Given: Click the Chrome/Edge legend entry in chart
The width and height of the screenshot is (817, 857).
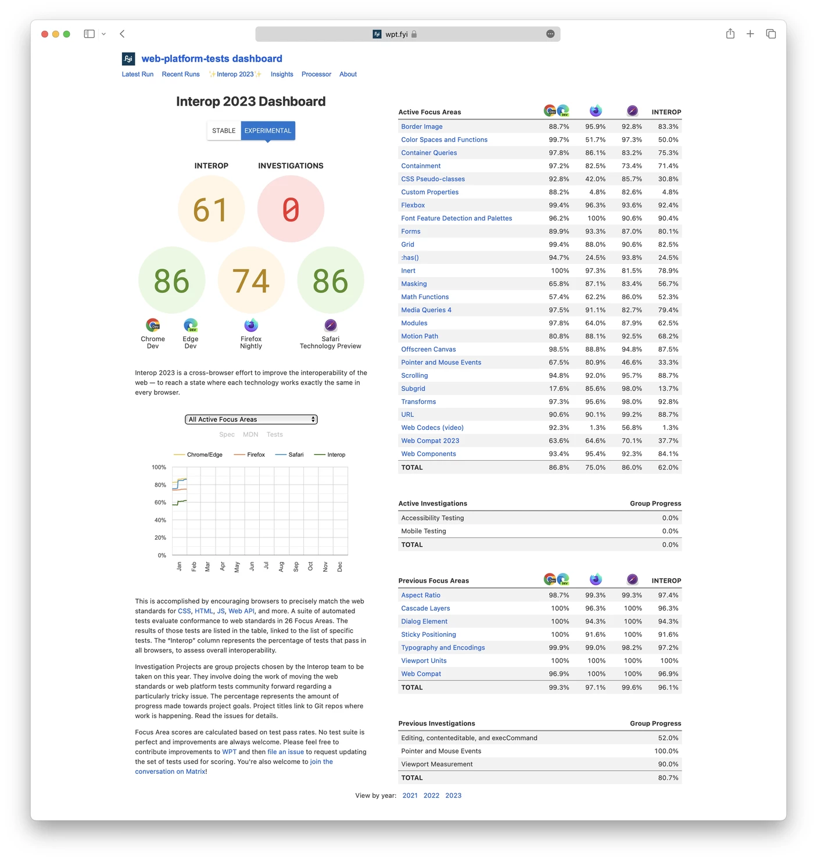Looking at the screenshot, I should point(198,455).
